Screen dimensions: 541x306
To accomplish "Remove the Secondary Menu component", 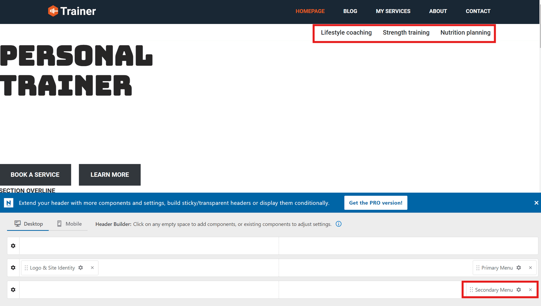I will pyautogui.click(x=530, y=289).
